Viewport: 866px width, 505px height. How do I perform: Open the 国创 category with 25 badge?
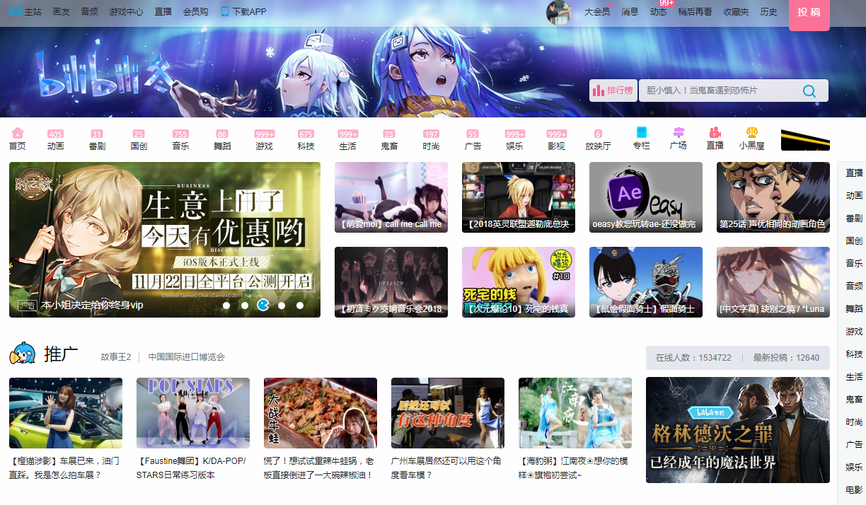point(139,140)
